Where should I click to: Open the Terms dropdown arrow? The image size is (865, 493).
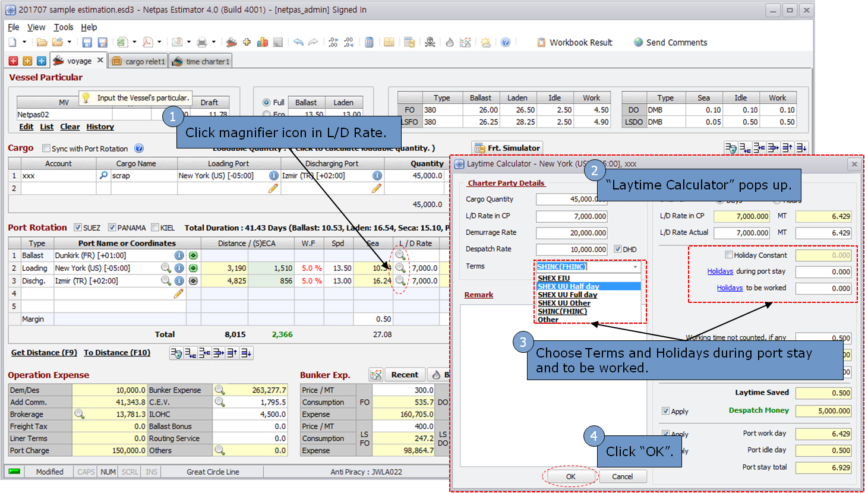click(x=635, y=267)
